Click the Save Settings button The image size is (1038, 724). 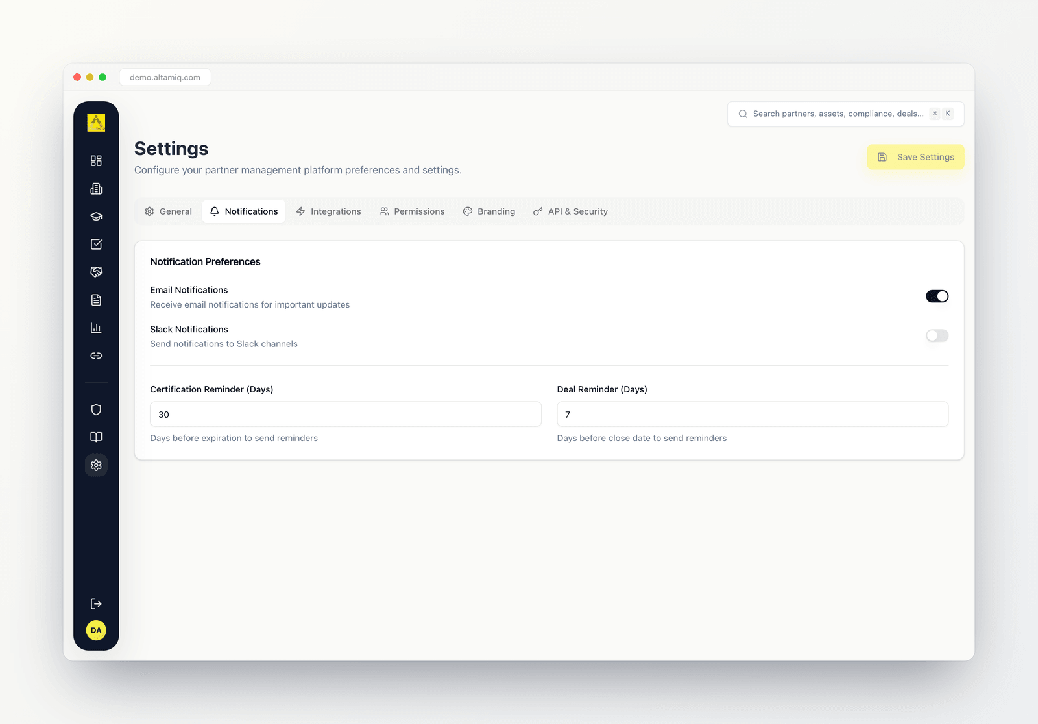click(915, 157)
